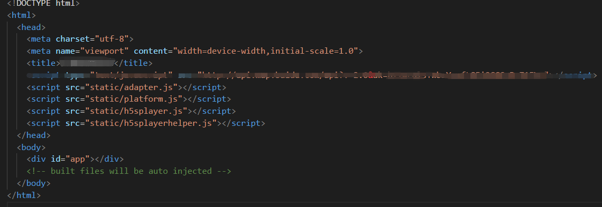The image size is (602, 207).
Task: Click the closing title tag
Action: 133,63
